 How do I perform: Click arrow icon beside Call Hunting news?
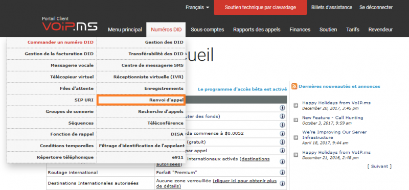click(x=296, y=120)
